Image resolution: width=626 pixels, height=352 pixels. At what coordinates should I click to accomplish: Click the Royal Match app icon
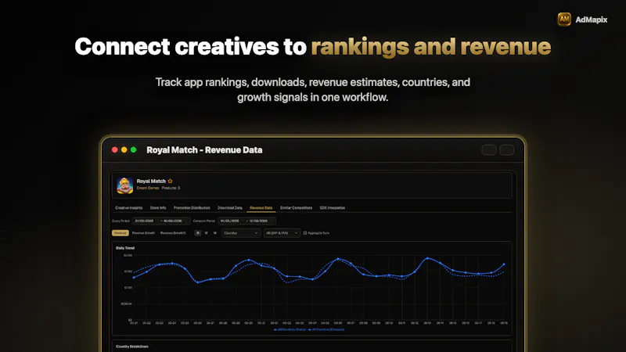125,185
